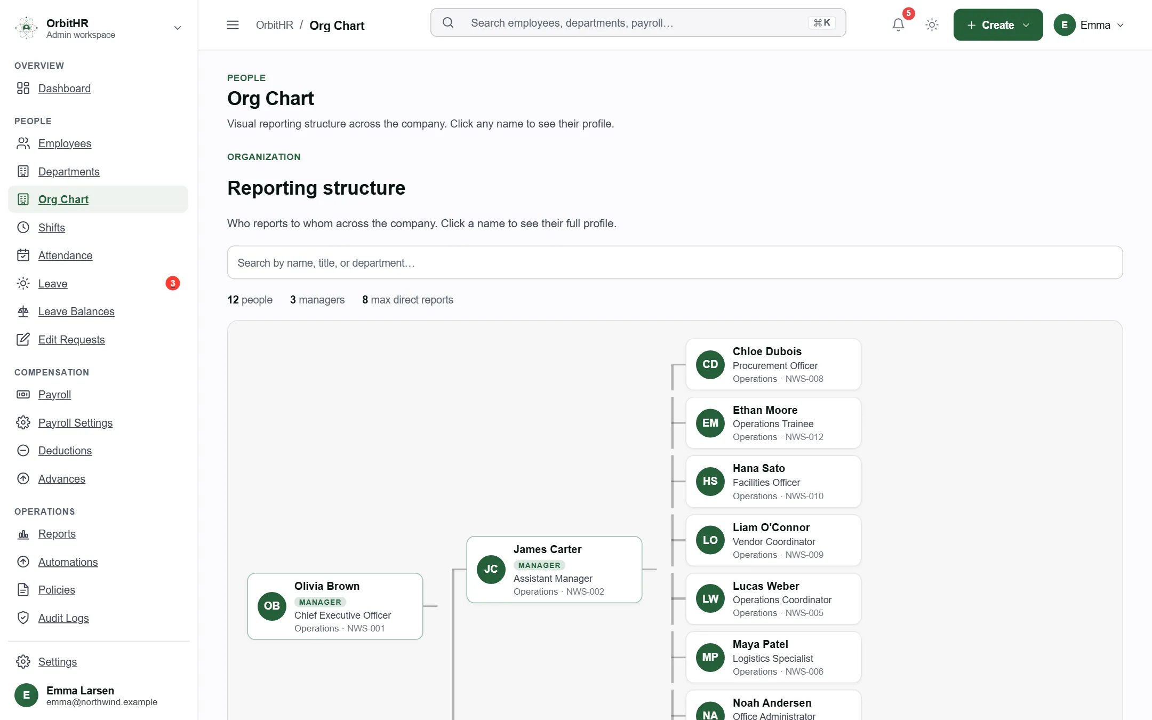Expand the OrbitHR workspace switcher chevron

(178, 28)
